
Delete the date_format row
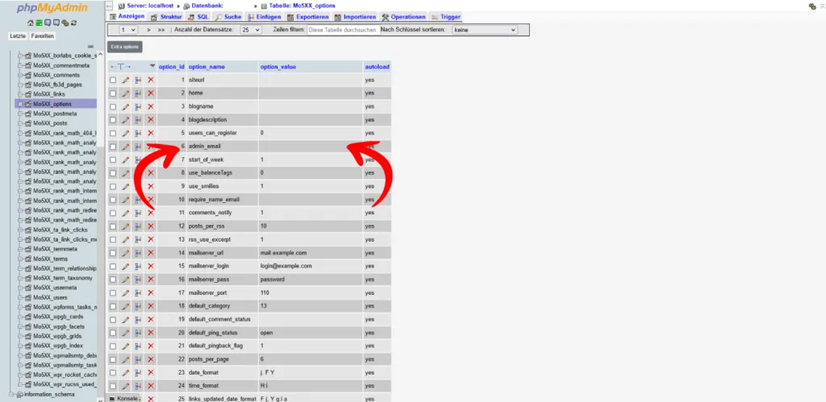point(151,372)
